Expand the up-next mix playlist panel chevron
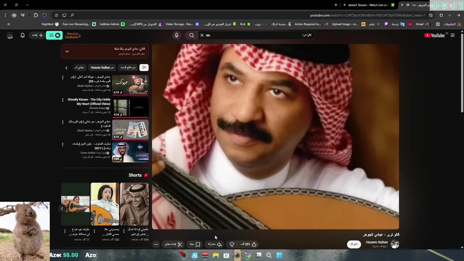Image resolution: width=464 pixels, height=261 pixels. (x=67, y=51)
